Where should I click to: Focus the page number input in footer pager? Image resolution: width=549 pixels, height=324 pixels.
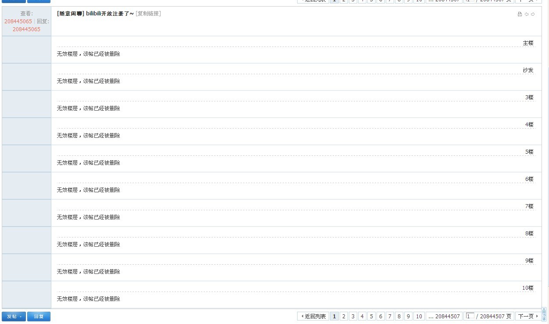470,316
